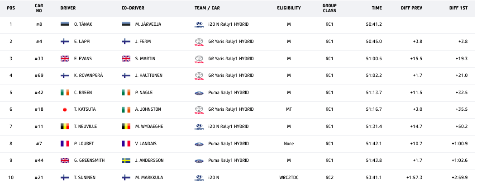Screen dimensions: 477x184
Task: Click the Finnish flag beside K. Rovanperä
Action: pos(65,75)
